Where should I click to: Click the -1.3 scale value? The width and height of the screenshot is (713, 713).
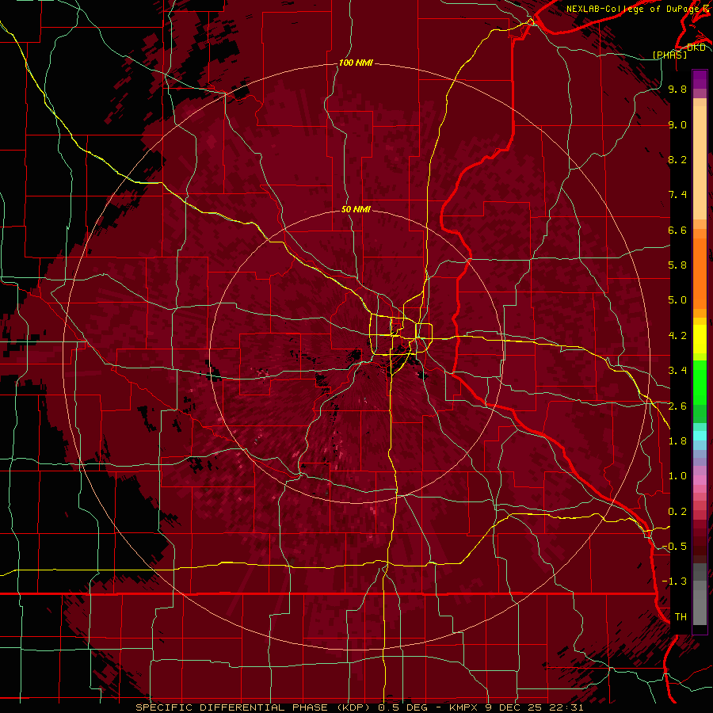click(674, 581)
